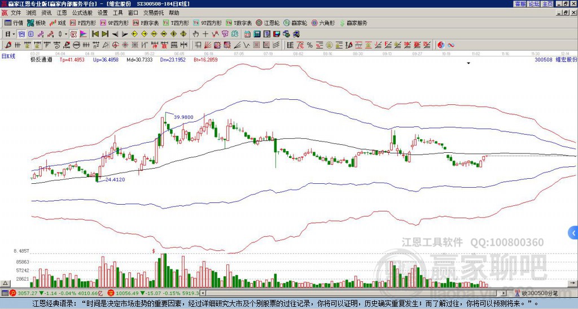The image size is (578, 309).
Task: Open the calculator tool icon
Action: point(257,34)
